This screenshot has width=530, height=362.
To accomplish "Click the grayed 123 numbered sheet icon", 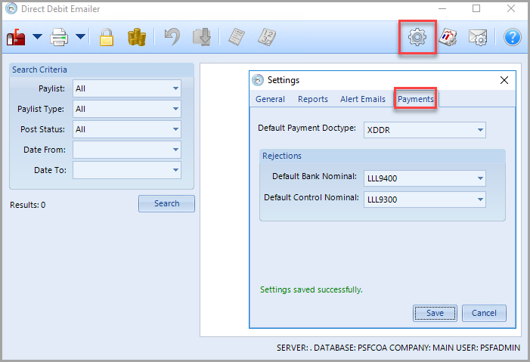I will 267,37.
